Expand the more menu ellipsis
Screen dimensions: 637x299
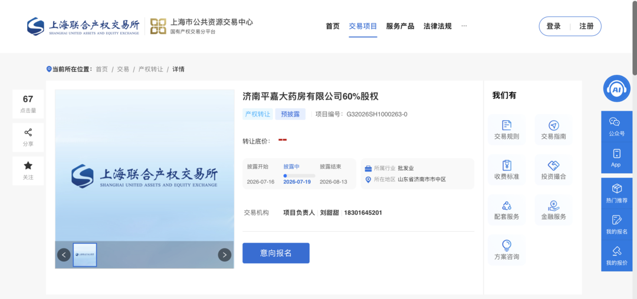(x=464, y=26)
